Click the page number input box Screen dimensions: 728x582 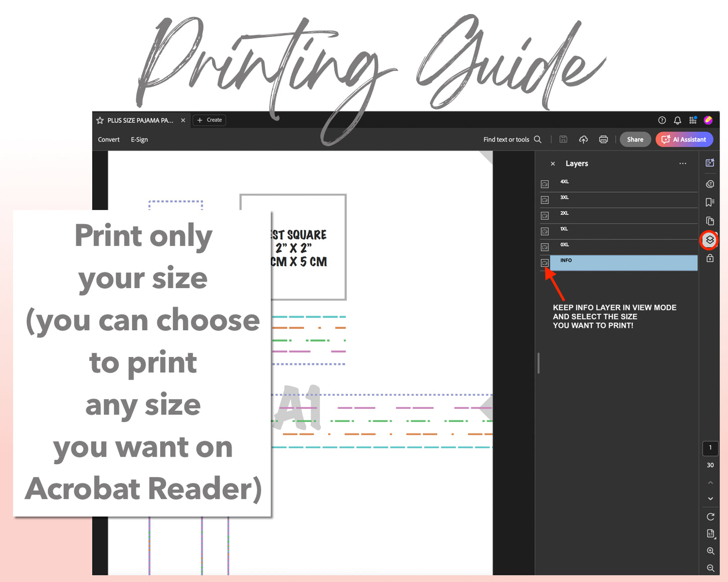pyautogui.click(x=710, y=448)
